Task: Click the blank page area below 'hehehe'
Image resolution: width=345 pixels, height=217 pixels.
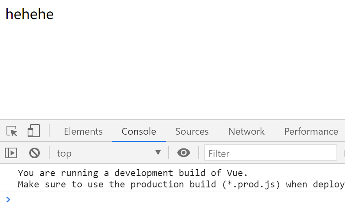Action: (x=163, y=69)
